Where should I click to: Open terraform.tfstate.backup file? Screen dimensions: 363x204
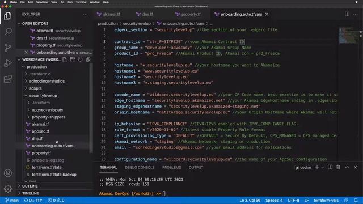(x=54, y=175)
